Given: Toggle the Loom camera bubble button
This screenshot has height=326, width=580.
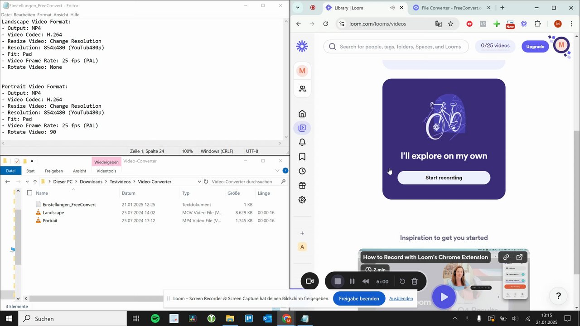Looking at the screenshot, I should [x=310, y=281].
